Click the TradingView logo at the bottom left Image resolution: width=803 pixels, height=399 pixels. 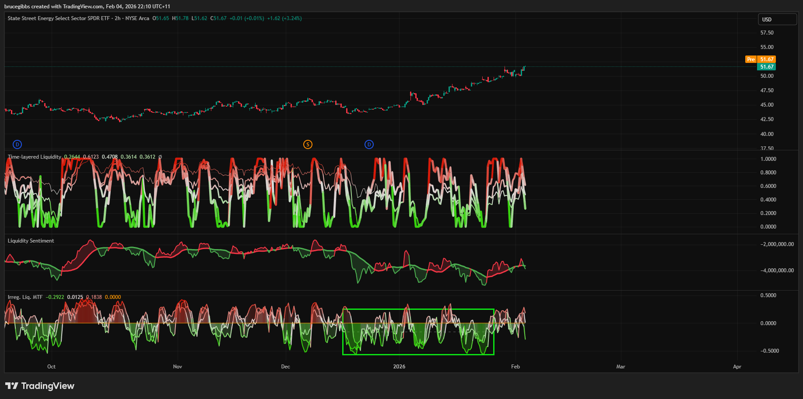(x=40, y=386)
